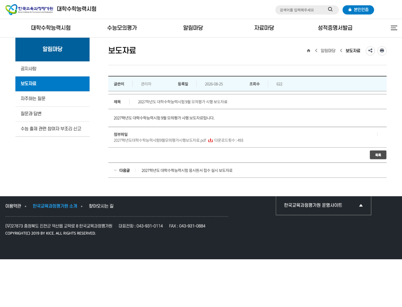This screenshot has width=402, height=307.
Task: Click the post body sentence ending 보도자료입니다
Action: [164, 118]
